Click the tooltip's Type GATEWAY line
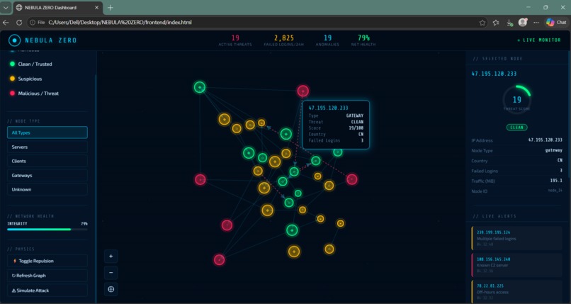Screen dimensions: 571x304 [336, 116]
